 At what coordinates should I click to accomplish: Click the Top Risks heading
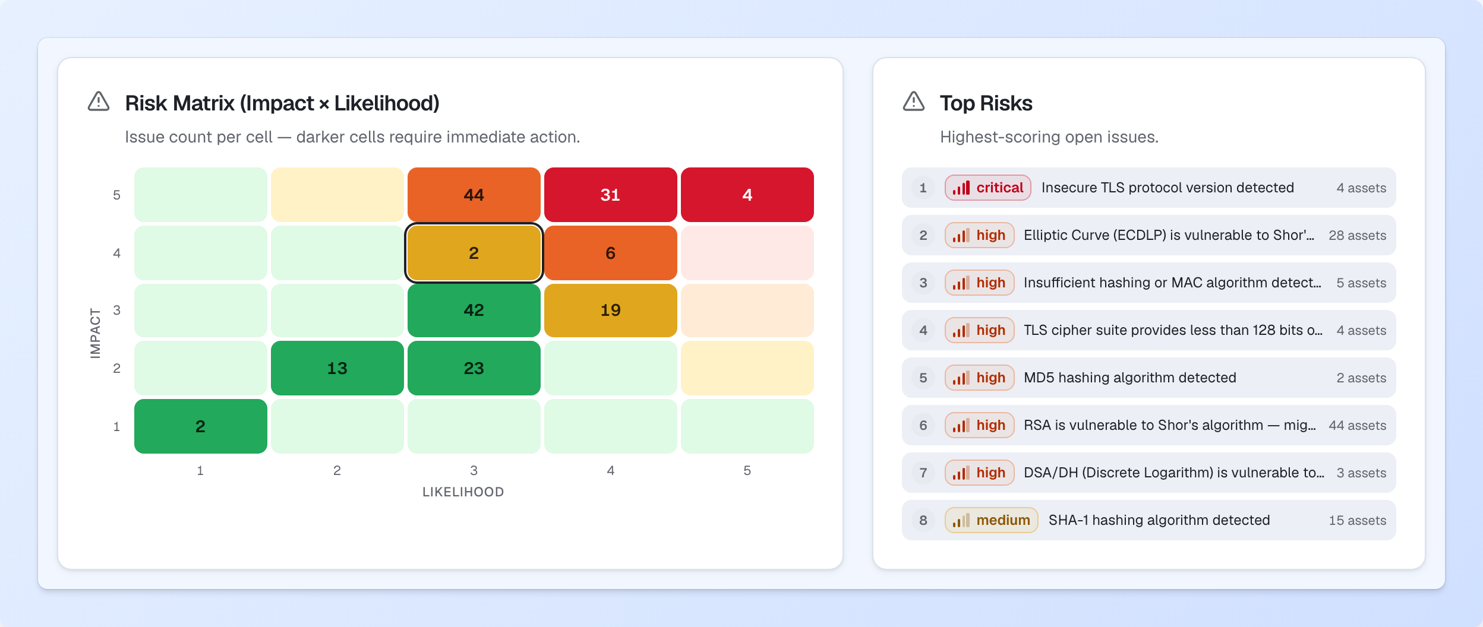(986, 103)
